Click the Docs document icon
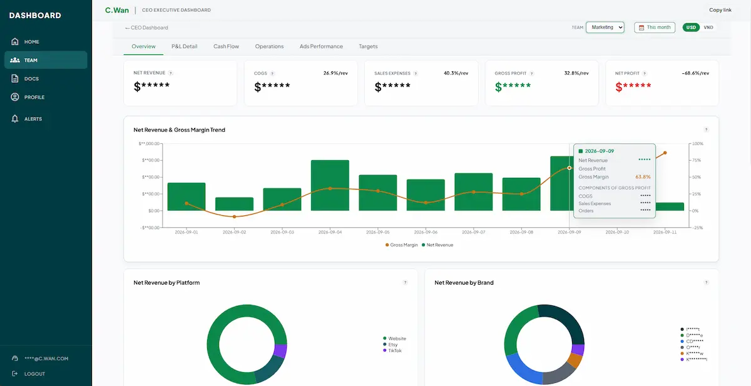 [x=15, y=79]
